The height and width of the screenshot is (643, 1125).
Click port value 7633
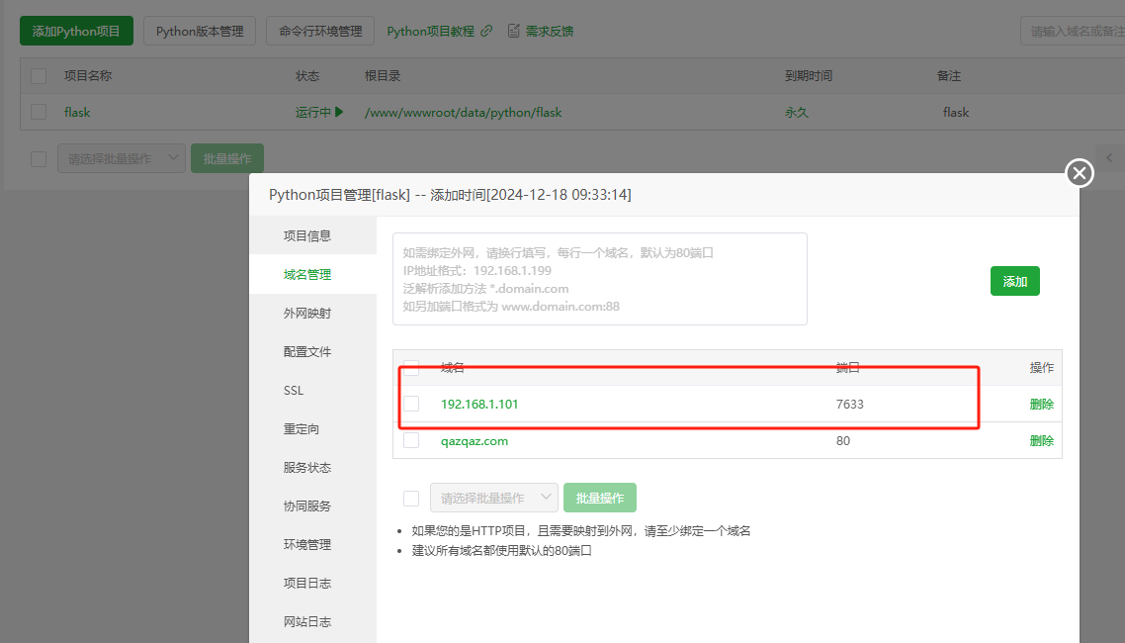(x=849, y=404)
